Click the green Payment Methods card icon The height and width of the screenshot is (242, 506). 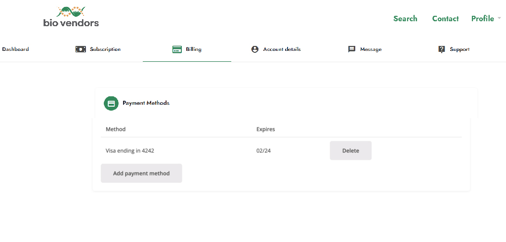pyautogui.click(x=111, y=103)
